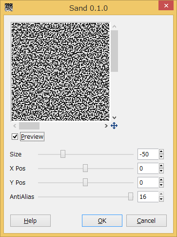
Task: Click the preview scroll right arrow
Action: coord(106,126)
